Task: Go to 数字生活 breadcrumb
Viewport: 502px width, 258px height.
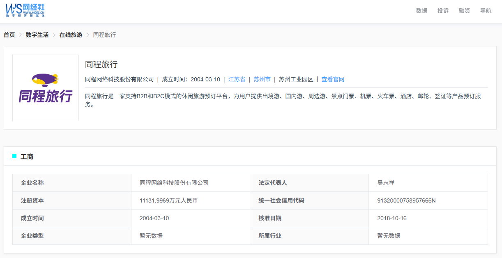Action: 37,35
